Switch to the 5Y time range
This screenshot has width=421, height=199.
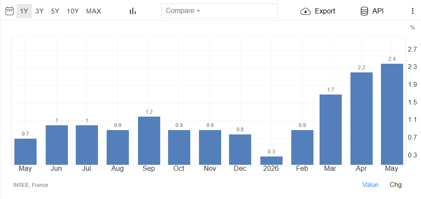click(x=55, y=11)
